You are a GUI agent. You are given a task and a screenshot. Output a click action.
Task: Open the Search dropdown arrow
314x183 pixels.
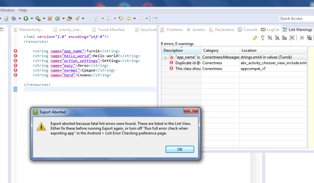coord(83,19)
